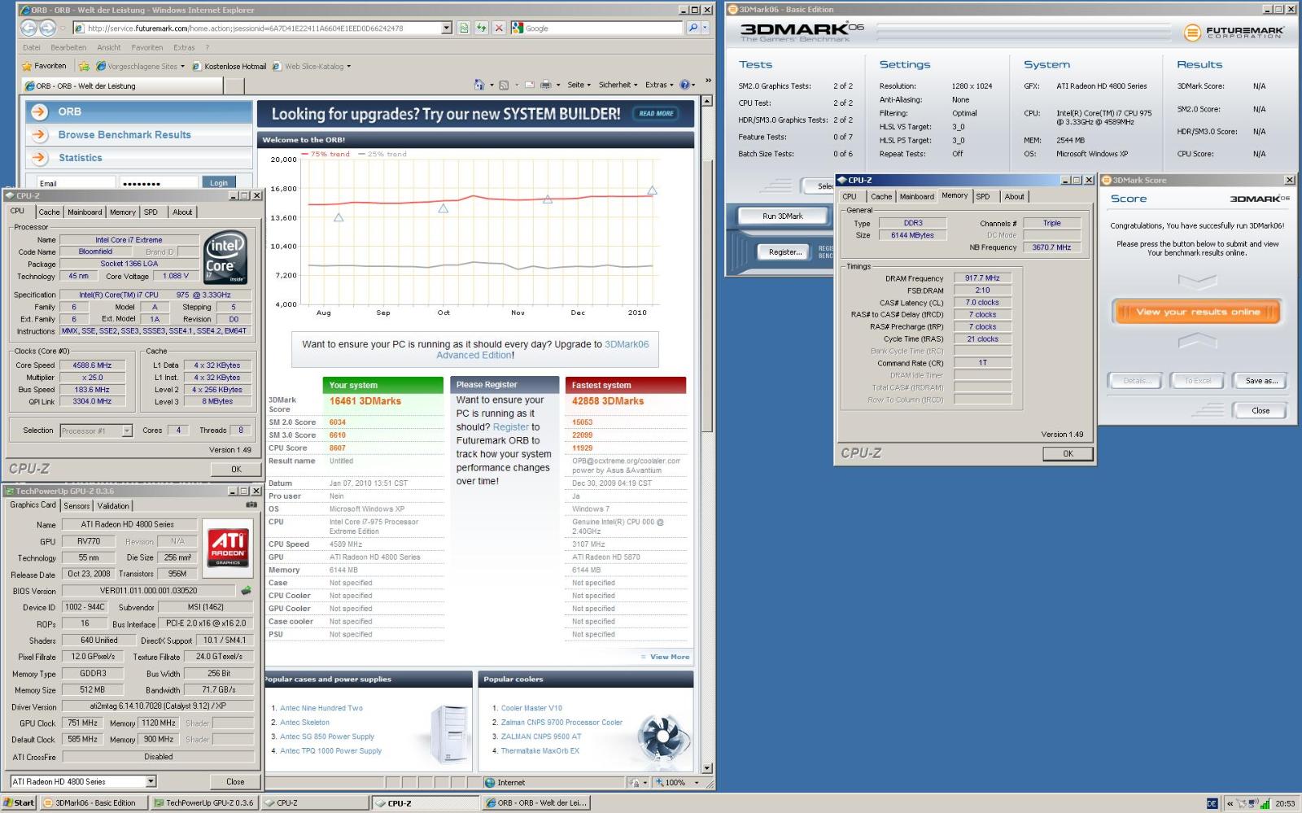The image size is (1302, 813).
Task: Click the IE Back navigation arrow
Action: coord(28,28)
